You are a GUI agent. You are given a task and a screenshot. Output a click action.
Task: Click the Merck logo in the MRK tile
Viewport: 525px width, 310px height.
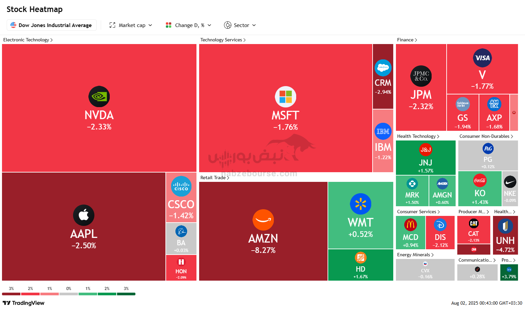tap(412, 184)
